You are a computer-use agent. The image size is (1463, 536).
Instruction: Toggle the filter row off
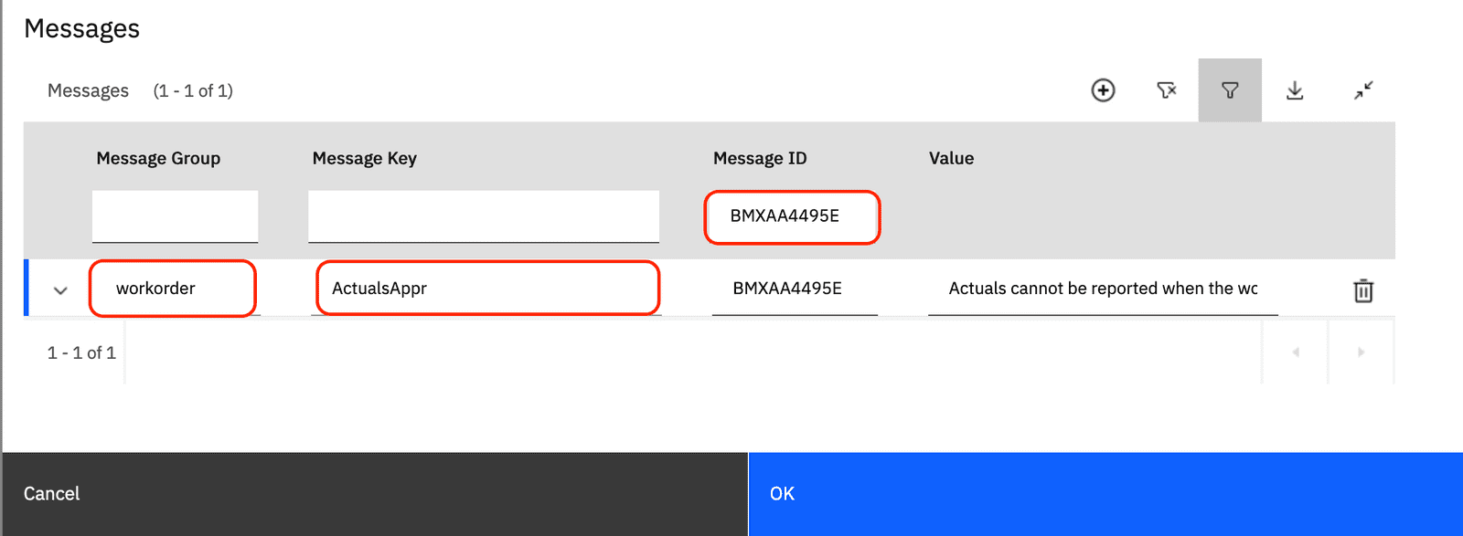(1230, 90)
